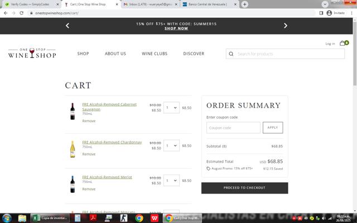
Task: Open the Invitado profile menu
Action: 336,13
